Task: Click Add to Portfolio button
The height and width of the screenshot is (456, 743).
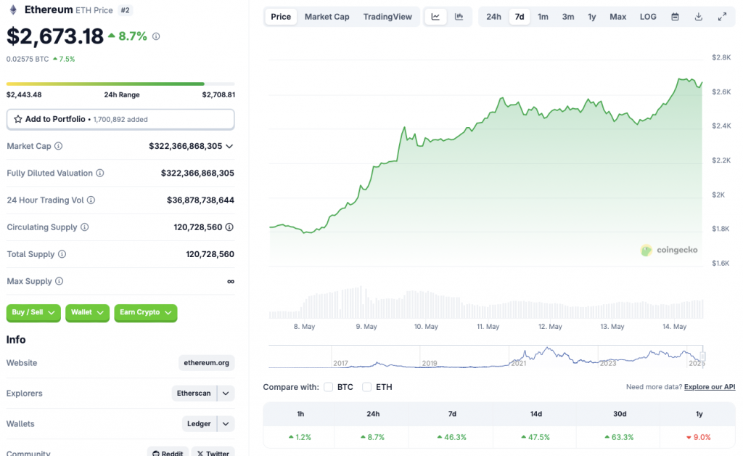Action: pos(120,120)
